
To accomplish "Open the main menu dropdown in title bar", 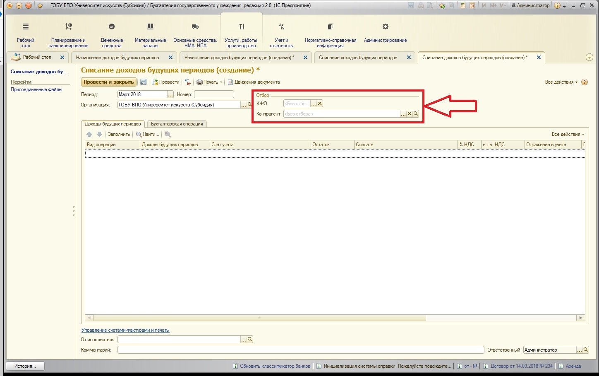I will [19, 5].
